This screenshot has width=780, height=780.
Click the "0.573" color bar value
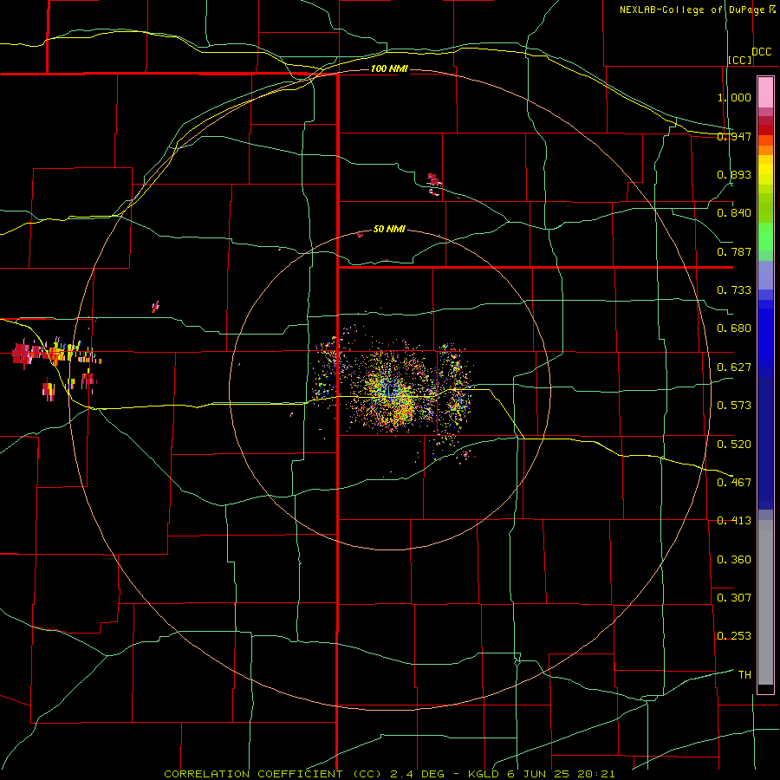point(734,406)
